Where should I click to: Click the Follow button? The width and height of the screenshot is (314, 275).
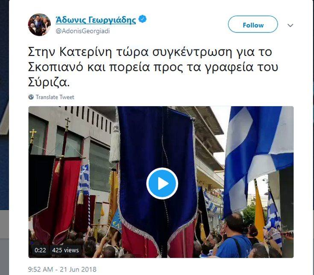tap(253, 24)
